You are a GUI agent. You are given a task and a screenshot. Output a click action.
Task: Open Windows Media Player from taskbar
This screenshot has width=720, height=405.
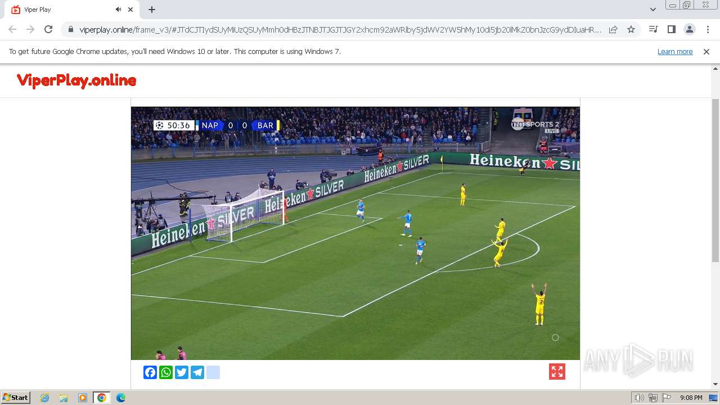click(83, 398)
